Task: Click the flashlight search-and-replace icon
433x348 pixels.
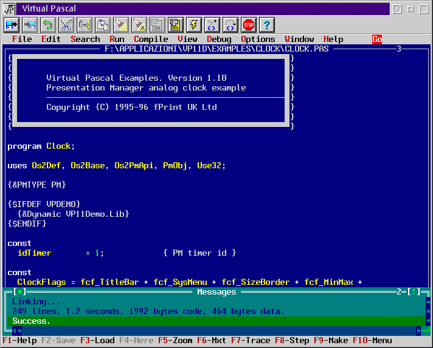Action: (x=139, y=25)
